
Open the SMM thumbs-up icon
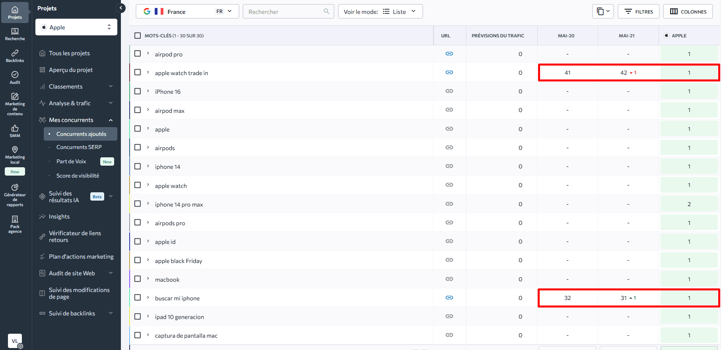(x=15, y=131)
